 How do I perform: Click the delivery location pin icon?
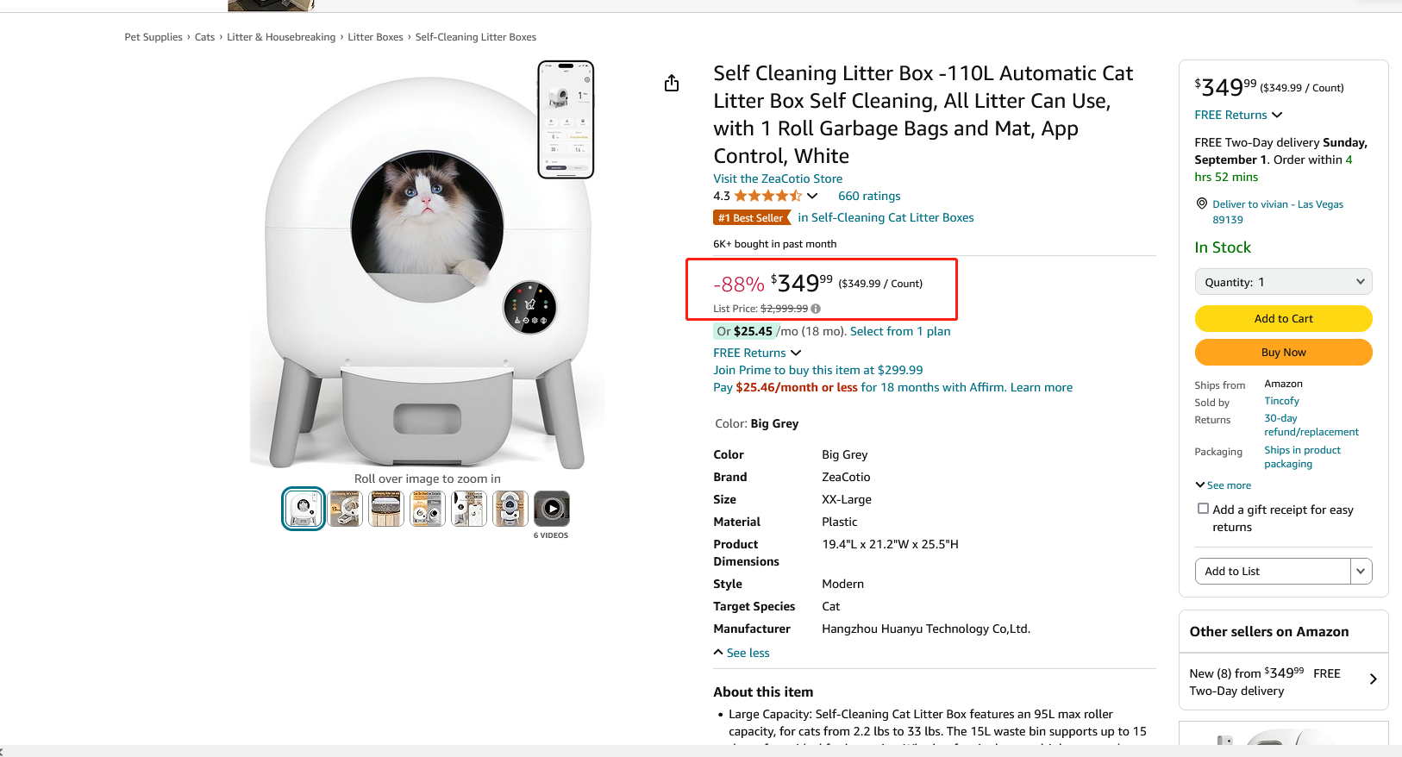click(x=1202, y=203)
